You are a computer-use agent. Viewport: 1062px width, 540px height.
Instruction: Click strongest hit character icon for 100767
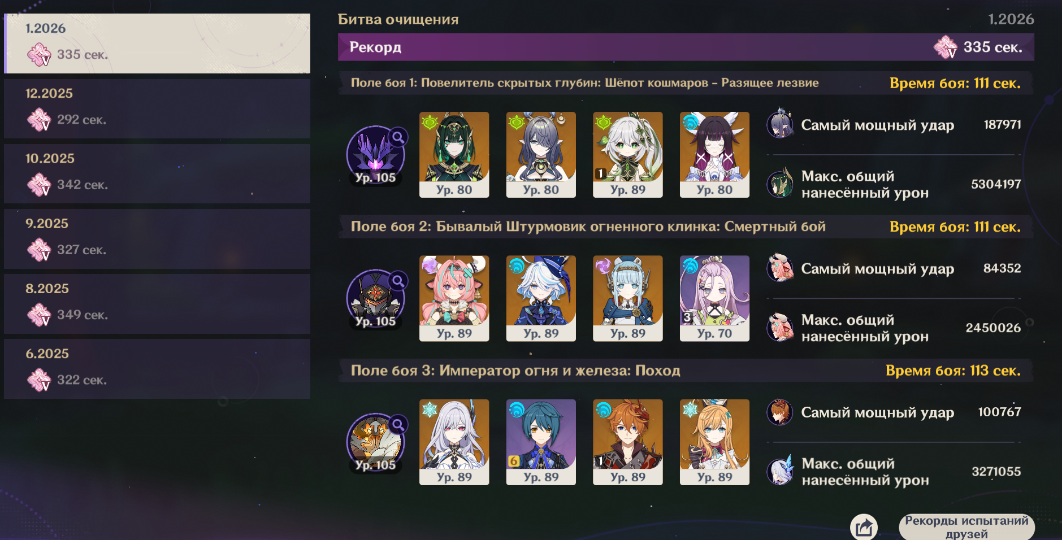[x=780, y=412]
